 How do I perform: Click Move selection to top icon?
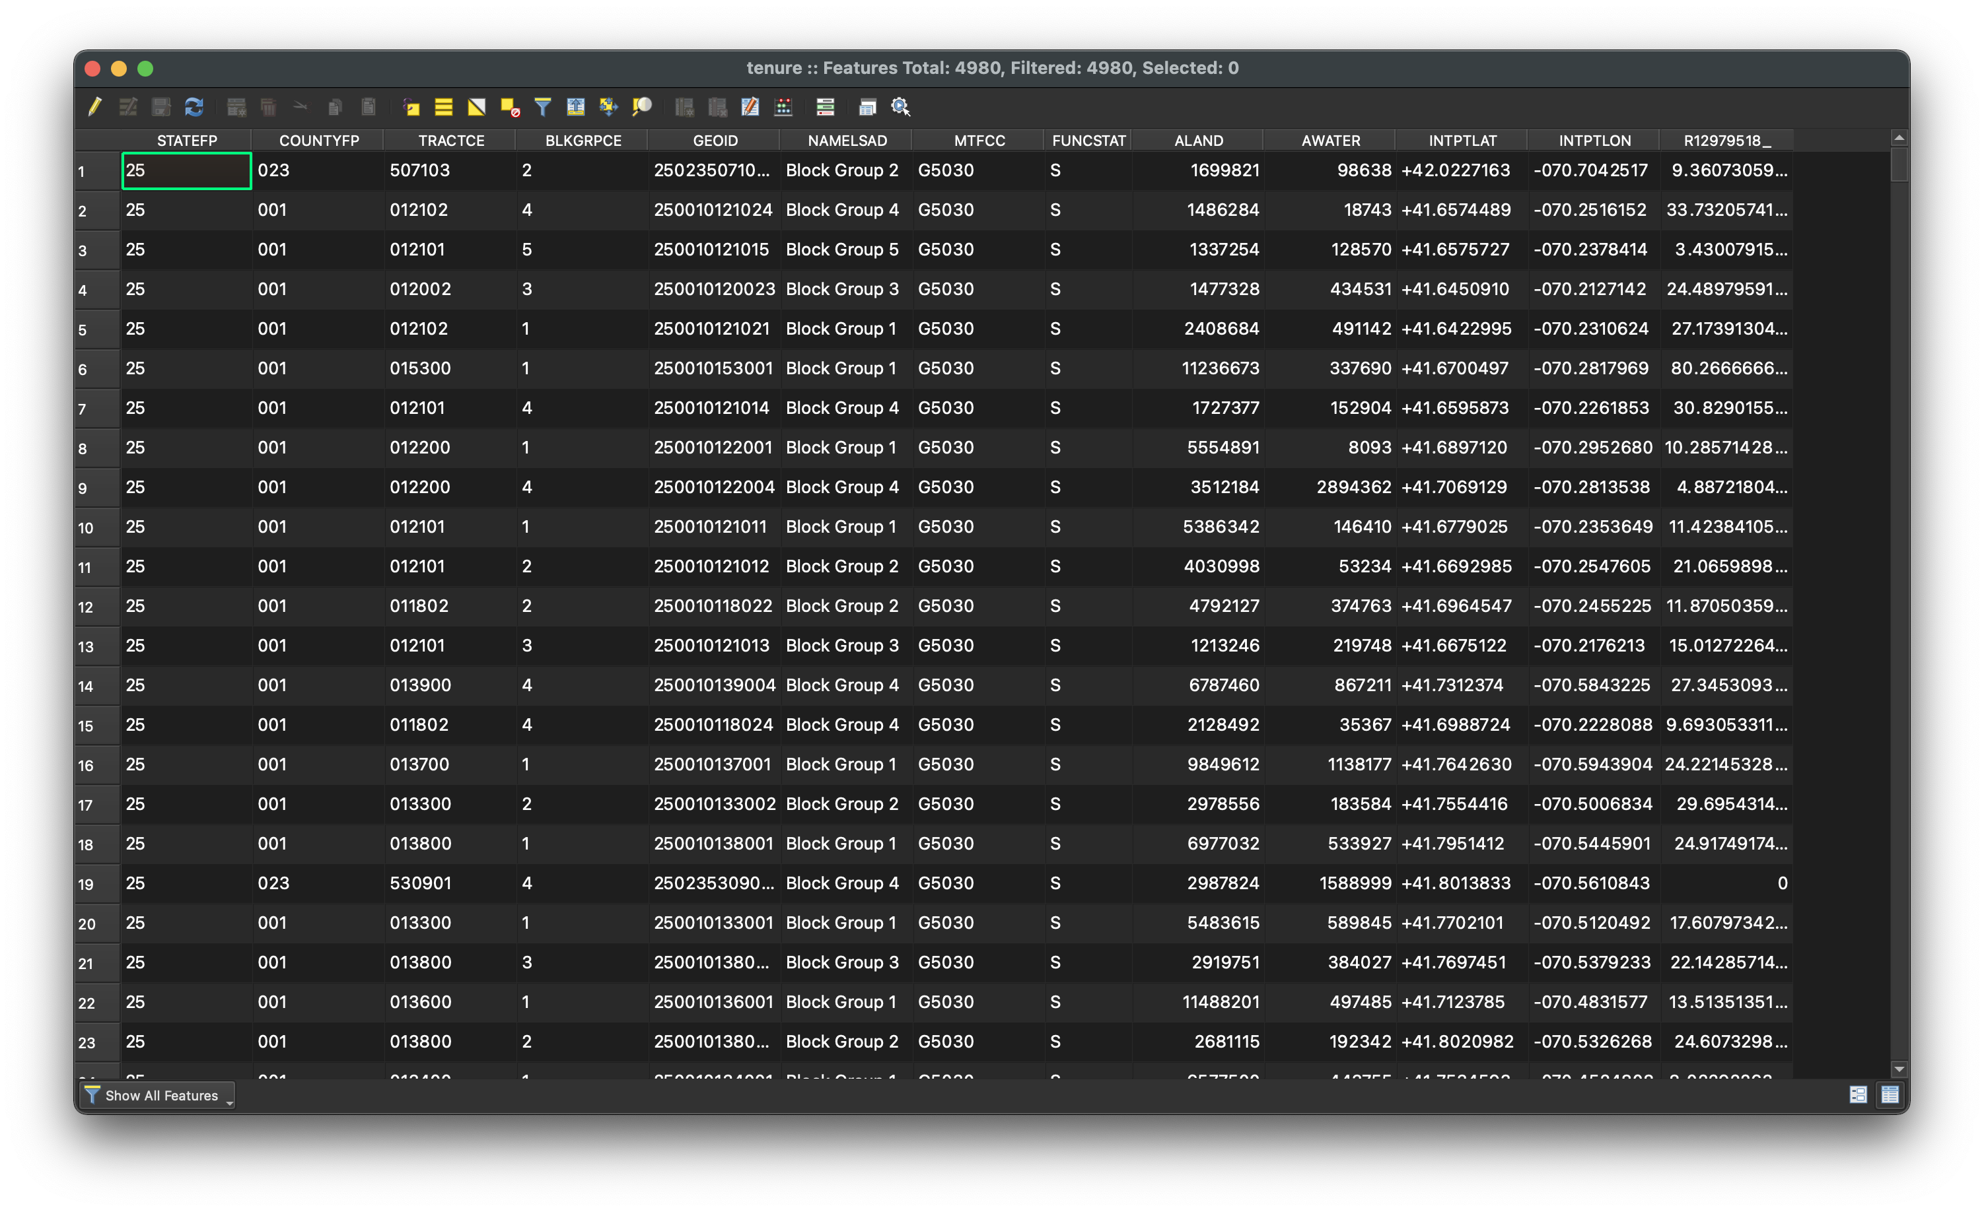point(576,106)
